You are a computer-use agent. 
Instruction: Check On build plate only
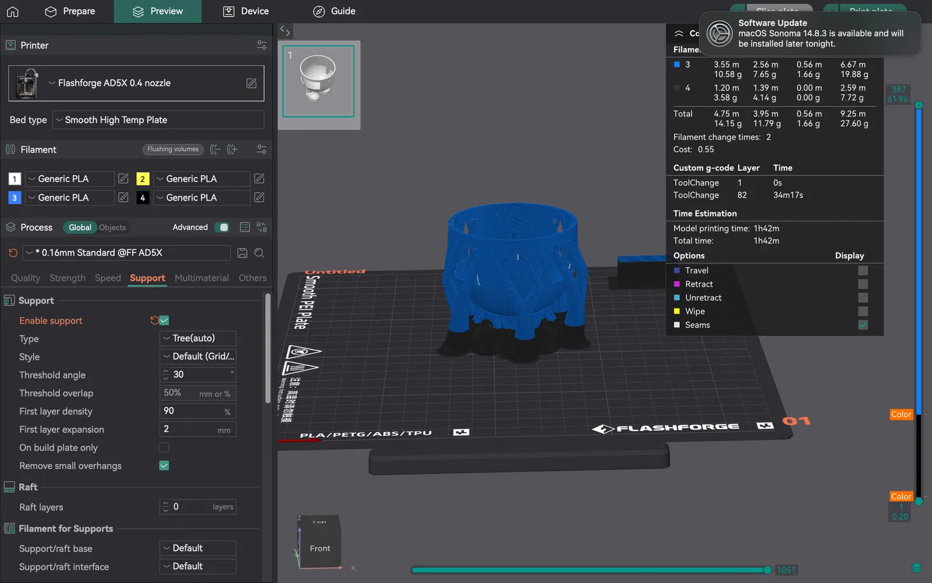point(164,447)
